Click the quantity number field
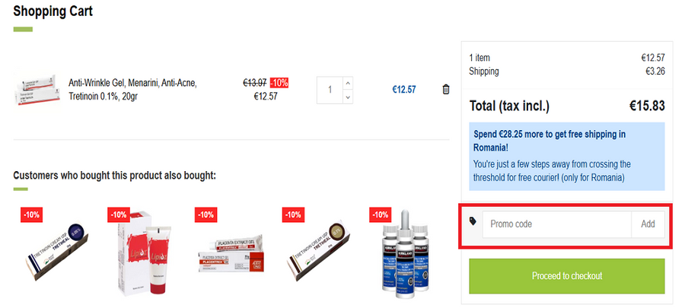Screen dimensions: 685x308 [330, 90]
